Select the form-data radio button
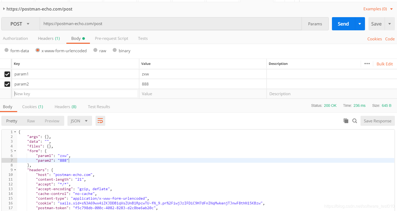 pyautogui.click(x=7, y=50)
